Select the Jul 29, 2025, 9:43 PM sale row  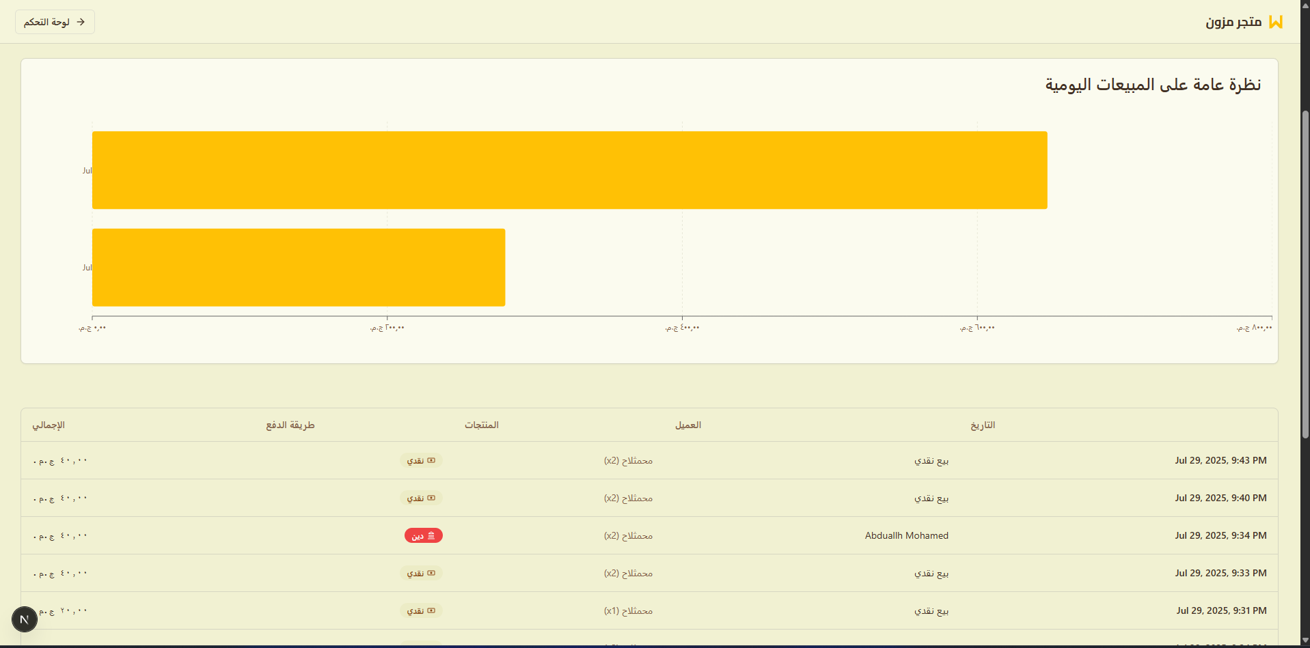[x=1220, y=461]
